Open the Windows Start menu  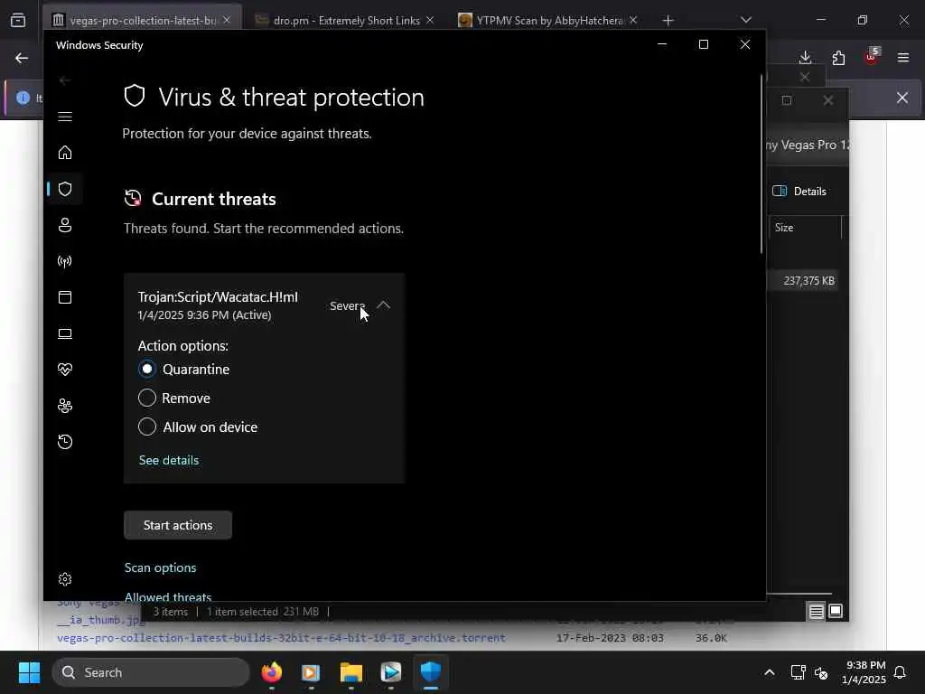[x=29, y=672]
